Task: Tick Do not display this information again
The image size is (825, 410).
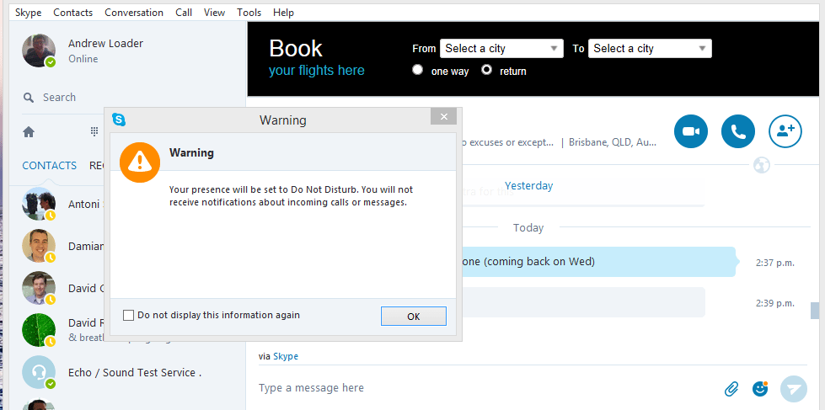Action: coord(128,316)
